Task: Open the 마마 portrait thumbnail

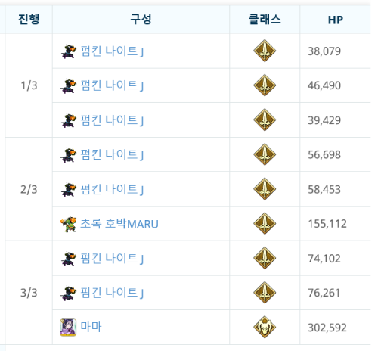Action: click(x=68, y=328)
